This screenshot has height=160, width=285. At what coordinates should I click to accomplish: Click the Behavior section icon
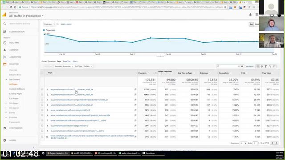coord(5,64)
